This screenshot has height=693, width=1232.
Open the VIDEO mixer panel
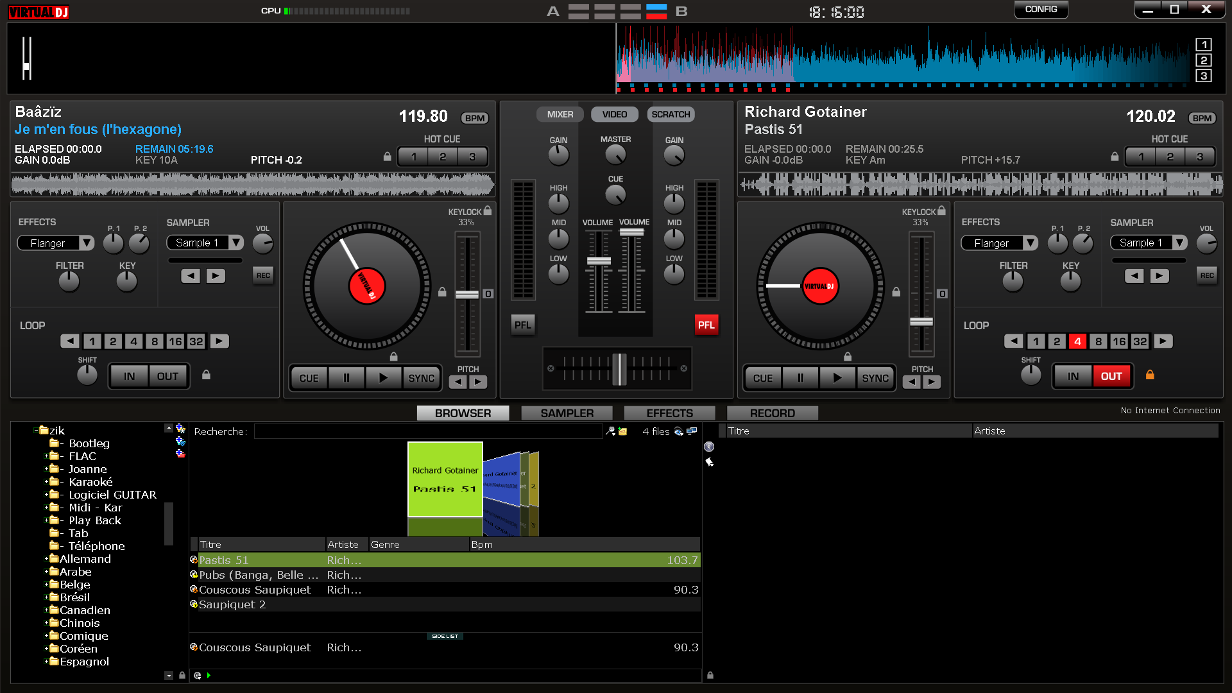click(615, 114)
